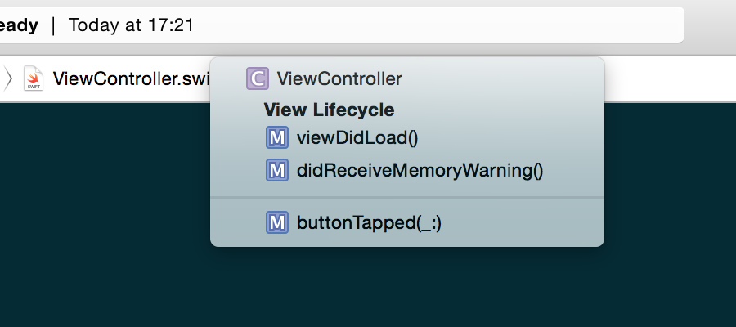Click the jump bar area right of popup
736x327 pixels.
click(x=670, y=78)
